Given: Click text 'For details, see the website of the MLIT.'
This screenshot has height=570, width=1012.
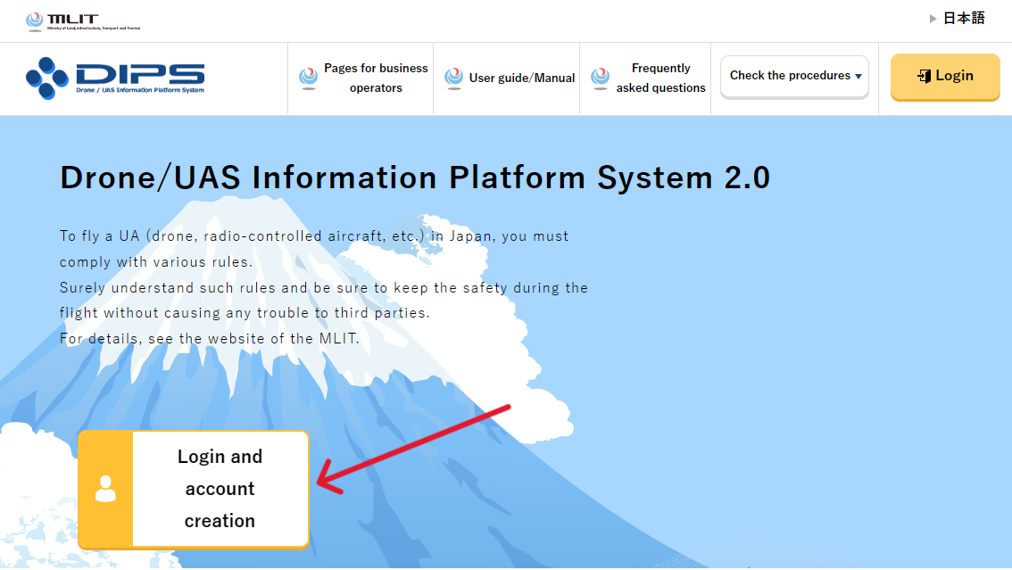Looking at the screenshot, I should click(x=210, y=338).
